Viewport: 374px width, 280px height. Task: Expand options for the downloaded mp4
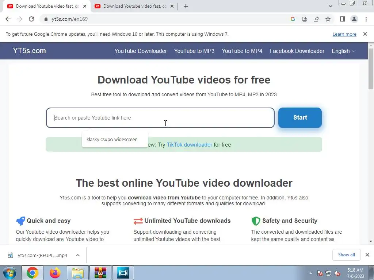point(77,255)
